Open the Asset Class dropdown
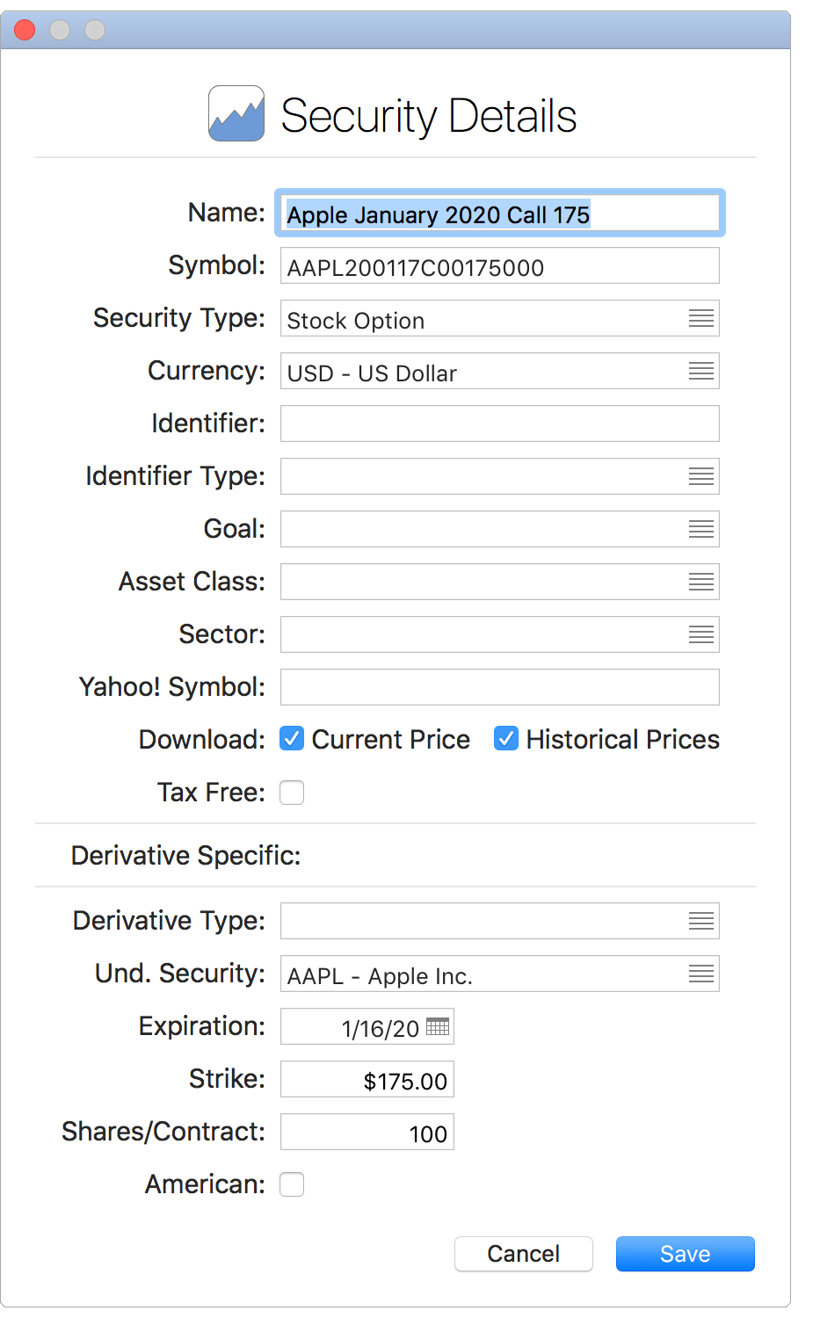The image size is (813, 1318). click(x=700, y=582)
